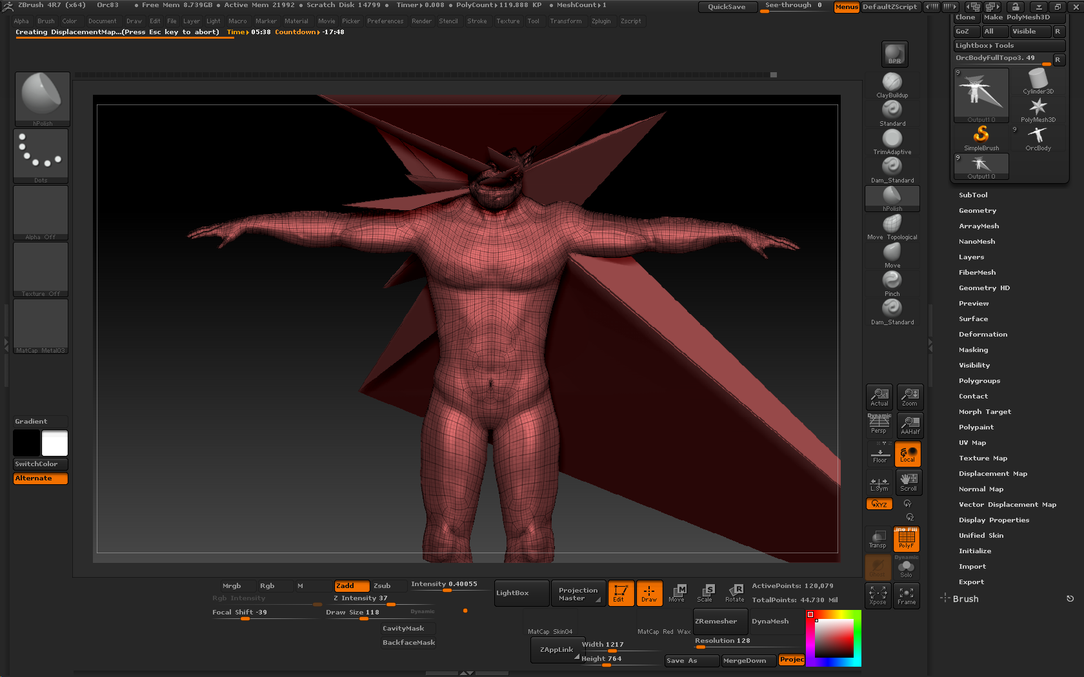Click the BPR render button
Image resolution: width=1084 pixels, height=677 pixels.
point(894,54)
